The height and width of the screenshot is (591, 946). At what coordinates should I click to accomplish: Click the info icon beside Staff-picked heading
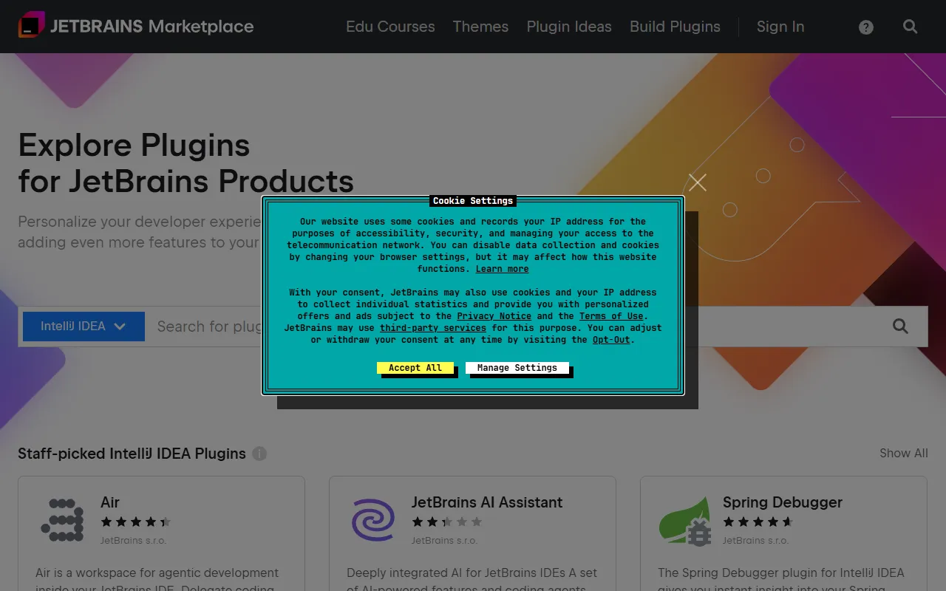(259, 454)
